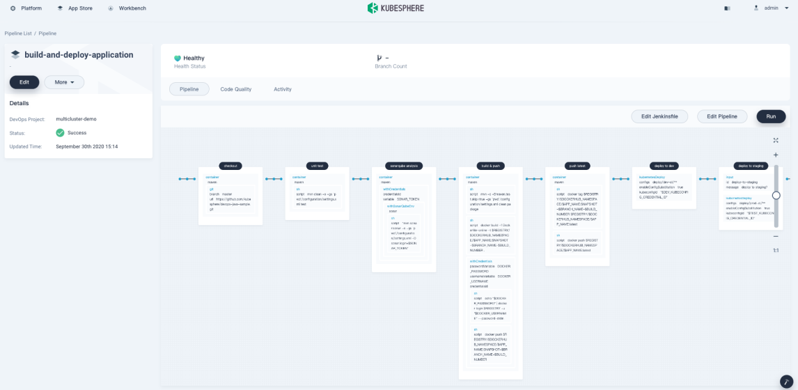Click the connector between deploy to dev and staging
The height and width of the screenshot is (390, 798).
(x=707, y=179)
